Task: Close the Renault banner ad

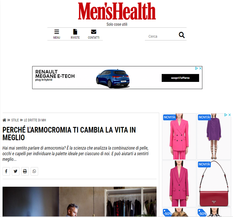Action: (200, 68)
